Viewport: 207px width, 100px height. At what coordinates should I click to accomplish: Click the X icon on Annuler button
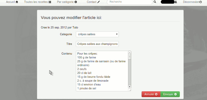(156, 94)
